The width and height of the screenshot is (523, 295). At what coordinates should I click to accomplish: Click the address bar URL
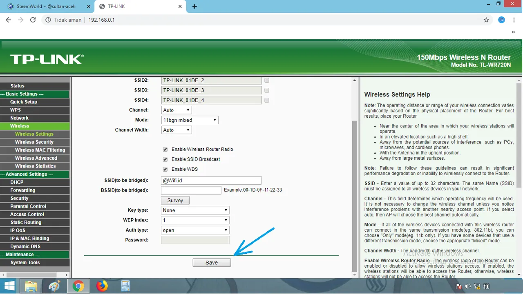(x=101, y=20)
